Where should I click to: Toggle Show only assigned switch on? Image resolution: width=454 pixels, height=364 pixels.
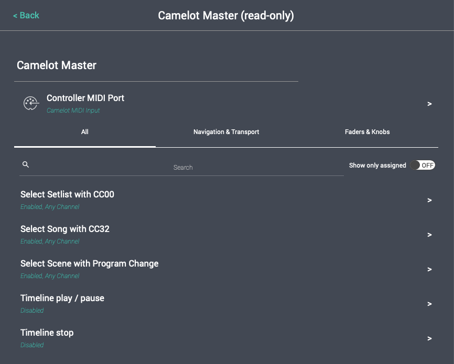pyautogui.click(x=425, y=165)
